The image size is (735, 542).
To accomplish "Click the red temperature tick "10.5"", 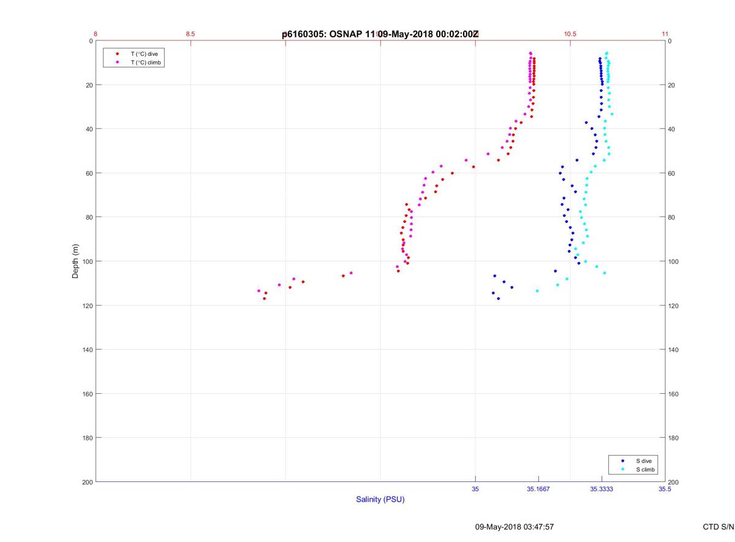I will [x=570, y=34].
